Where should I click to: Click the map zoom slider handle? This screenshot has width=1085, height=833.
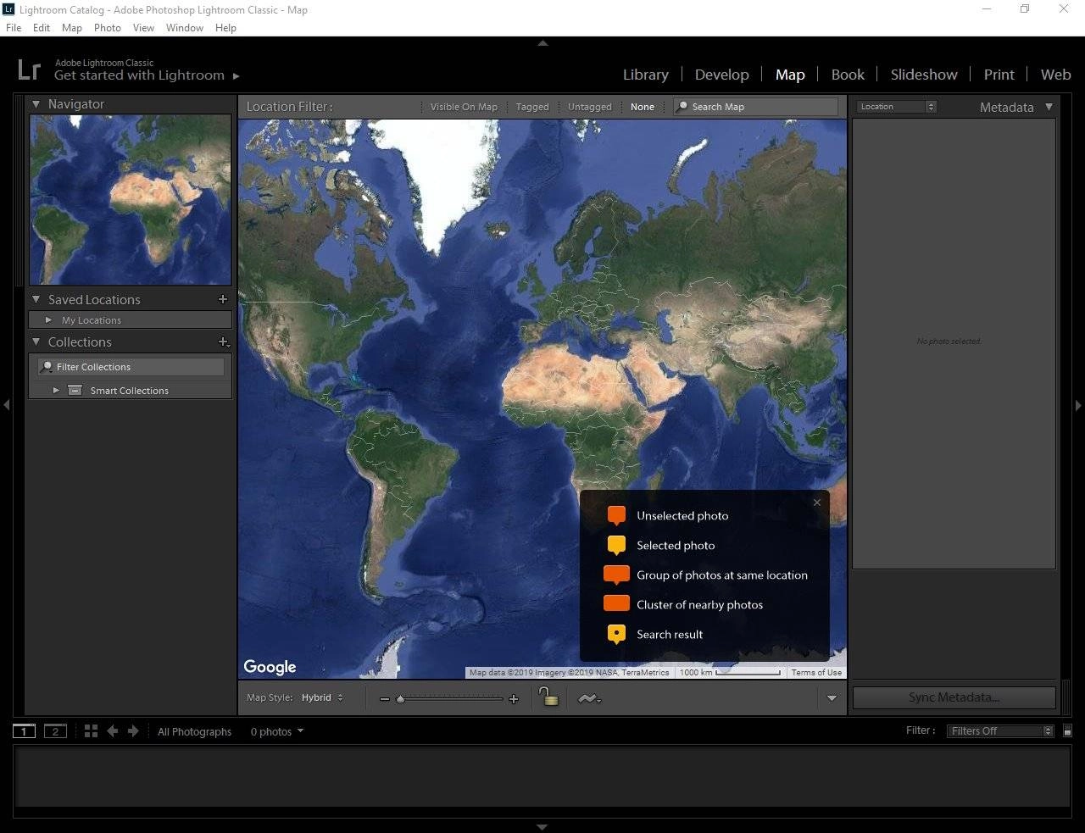(x=400, y=699)
